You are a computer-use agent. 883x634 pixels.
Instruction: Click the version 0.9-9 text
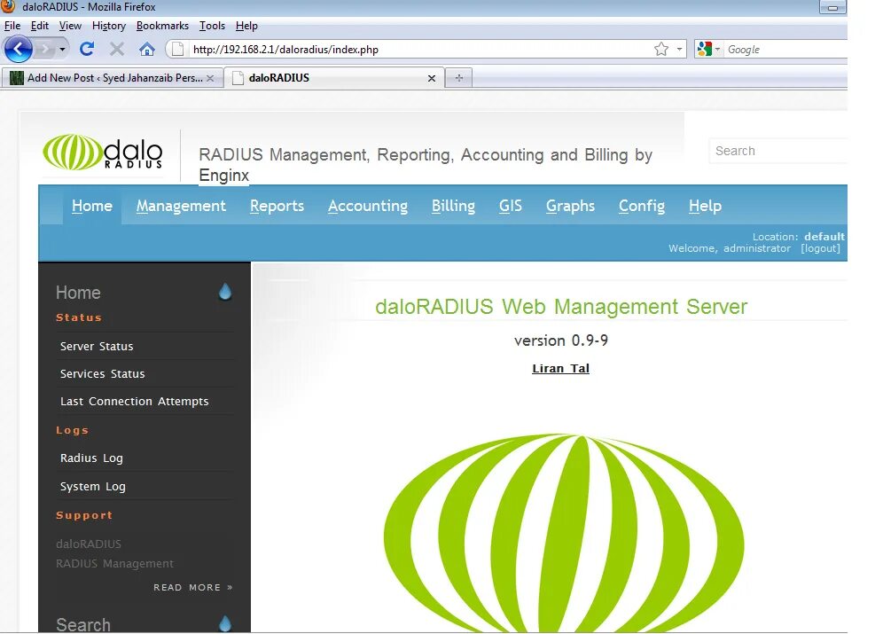click(561, 340)
